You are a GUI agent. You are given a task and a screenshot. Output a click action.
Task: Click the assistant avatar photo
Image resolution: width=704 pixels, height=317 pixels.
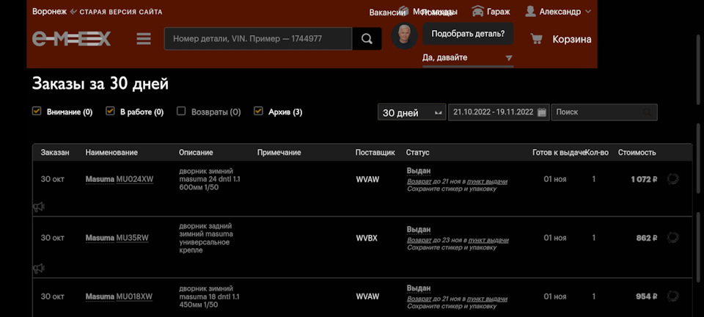point(404,35)
